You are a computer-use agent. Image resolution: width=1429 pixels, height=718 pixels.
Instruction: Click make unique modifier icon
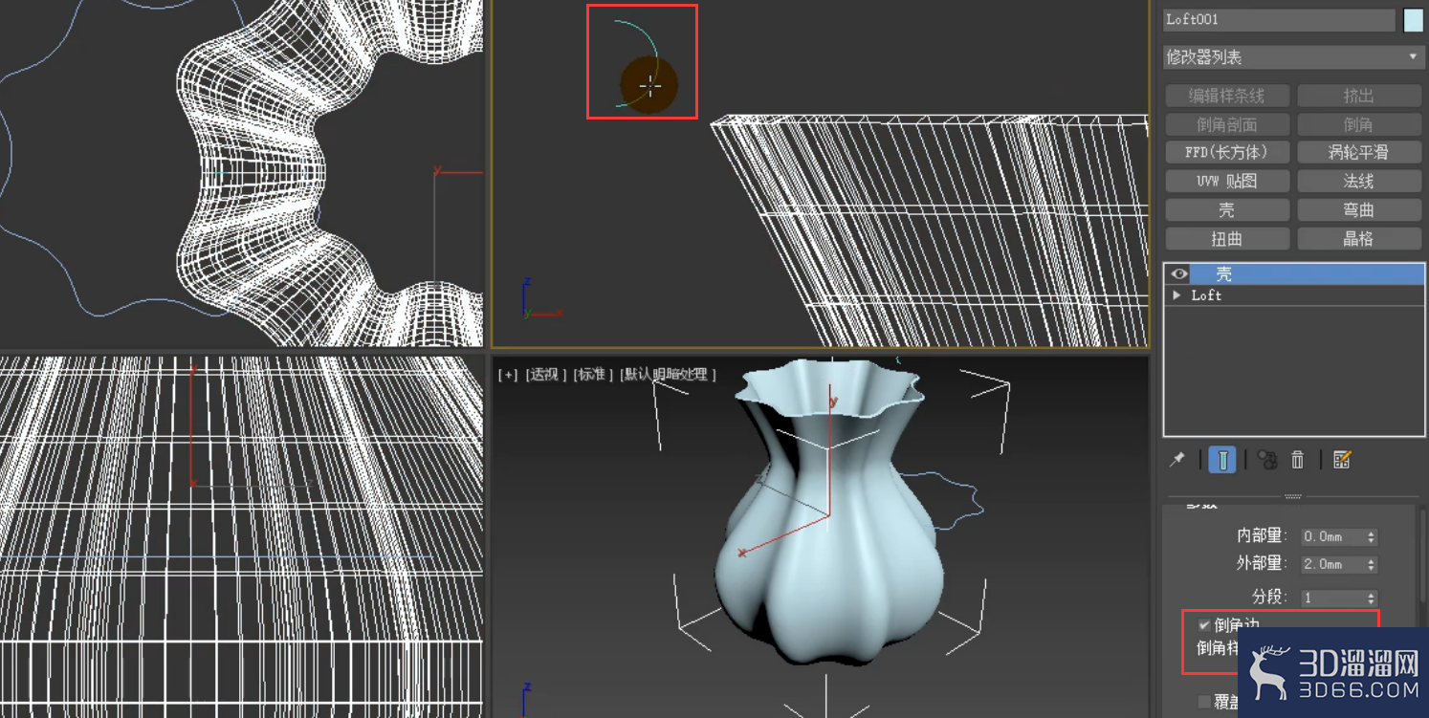(1267, 460)
